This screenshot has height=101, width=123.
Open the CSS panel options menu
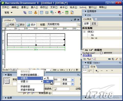click(x=120, y=15)
